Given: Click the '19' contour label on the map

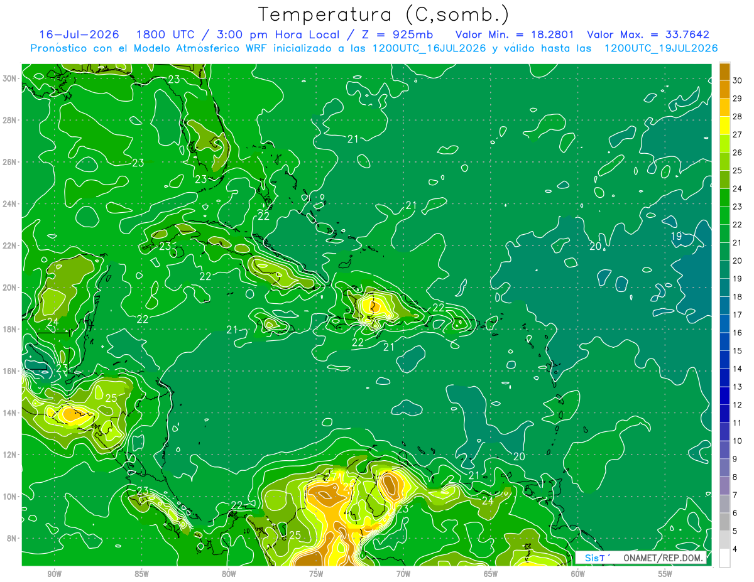Looking at the screenshot, I should (677, 236).
